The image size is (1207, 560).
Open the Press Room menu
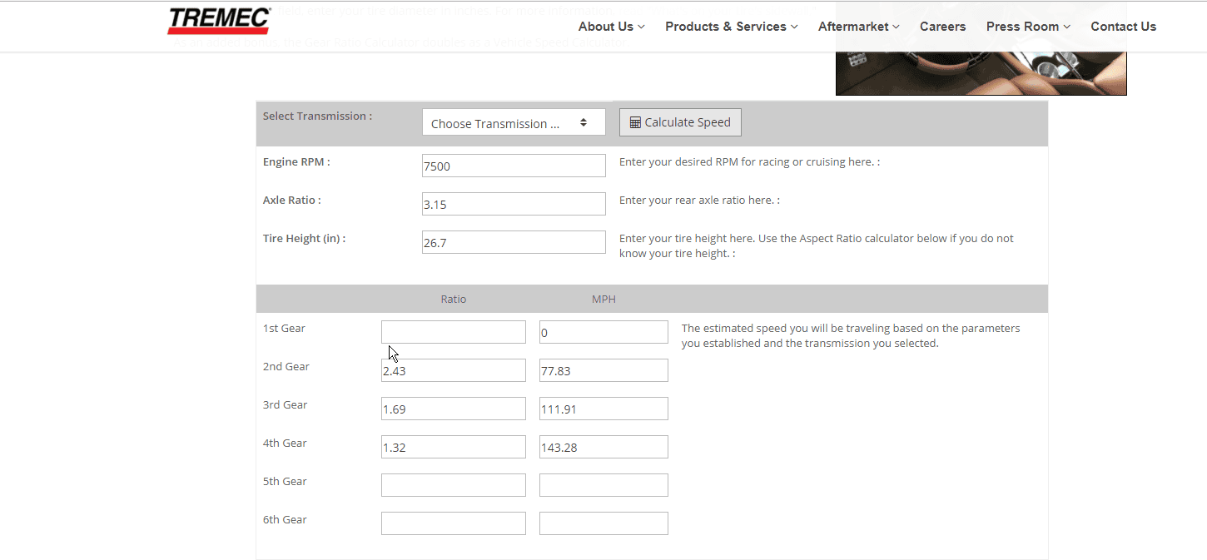pos(1029,27)
